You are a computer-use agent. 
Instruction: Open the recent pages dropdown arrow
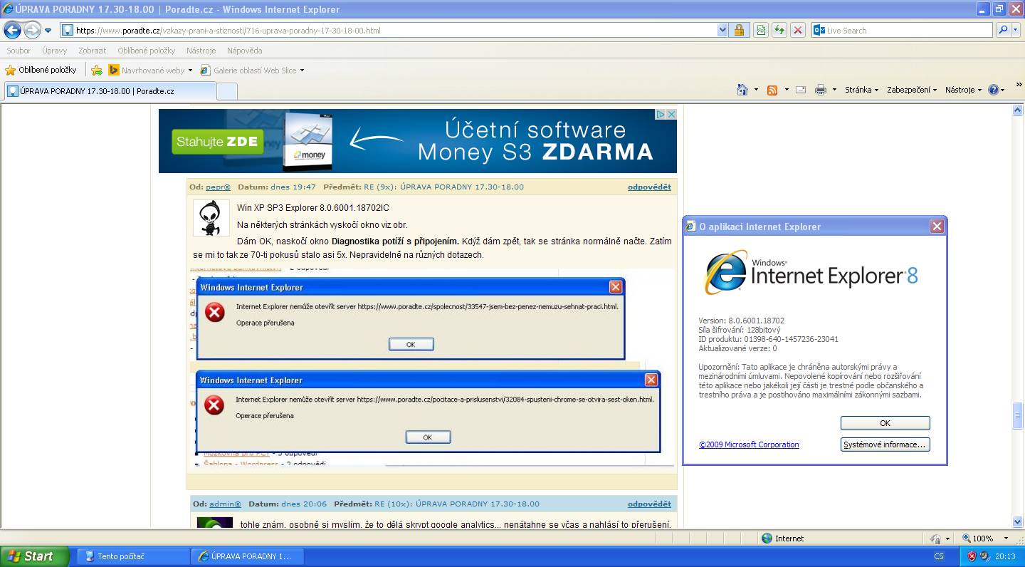tap(48, 31)
